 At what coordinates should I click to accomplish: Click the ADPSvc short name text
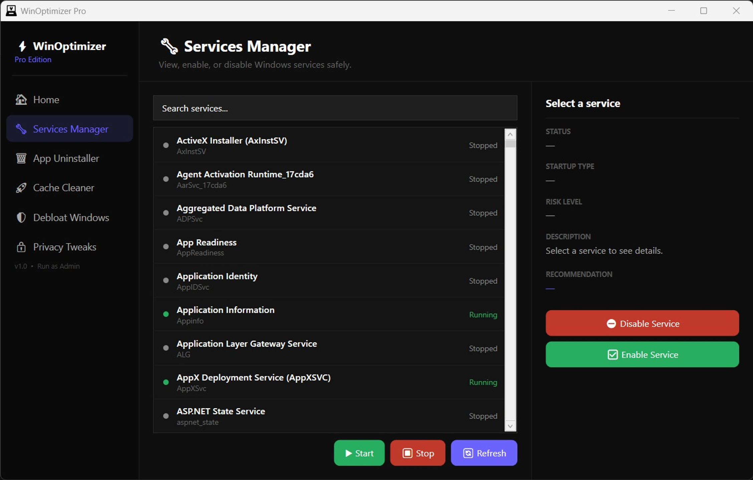190,219
